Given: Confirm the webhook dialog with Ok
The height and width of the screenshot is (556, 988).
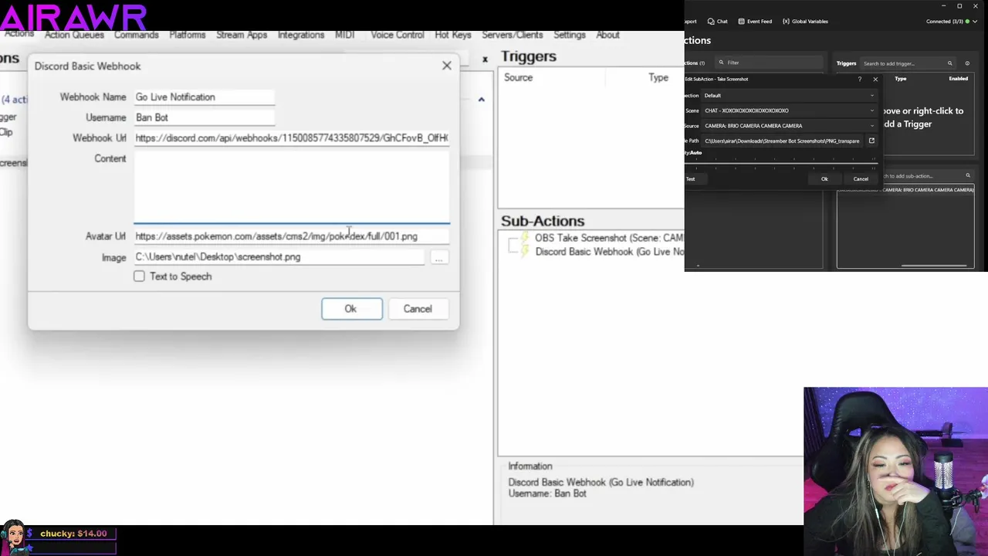Looking at the screenshot, I should tap(351, 309).
